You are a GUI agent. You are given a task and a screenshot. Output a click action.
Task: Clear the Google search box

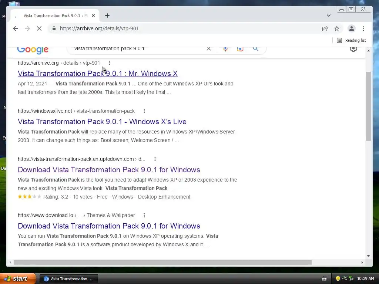point(209,49)
